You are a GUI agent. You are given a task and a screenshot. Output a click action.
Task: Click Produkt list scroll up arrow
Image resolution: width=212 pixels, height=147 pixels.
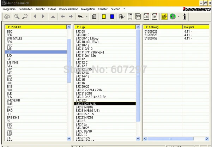tap(69, 27)
